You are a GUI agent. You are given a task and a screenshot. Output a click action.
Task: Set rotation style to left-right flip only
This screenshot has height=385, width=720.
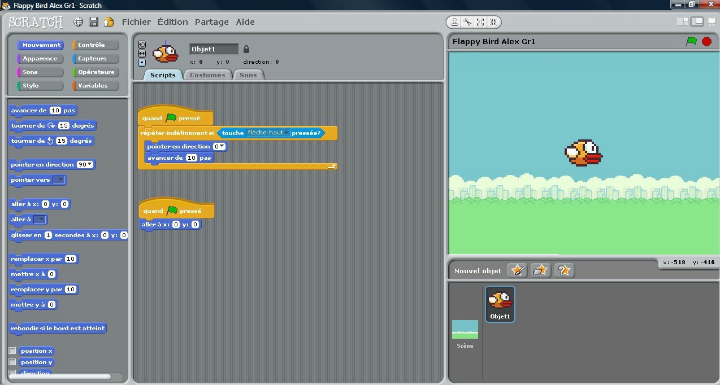pyautogui.click(x=142, y=54)
